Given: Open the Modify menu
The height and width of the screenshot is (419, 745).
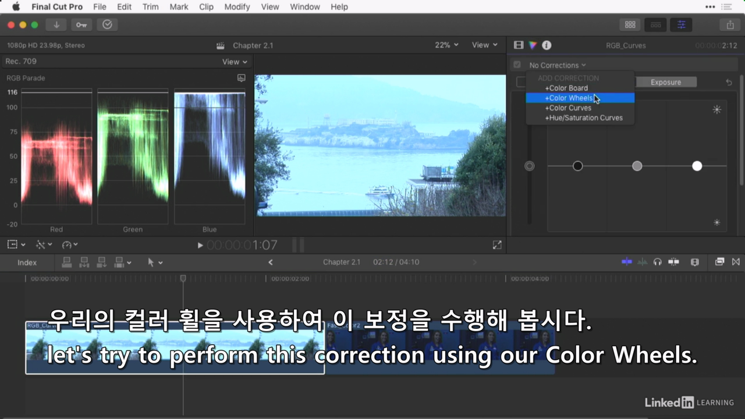Looking at the screenshot, I should (237, 7).
